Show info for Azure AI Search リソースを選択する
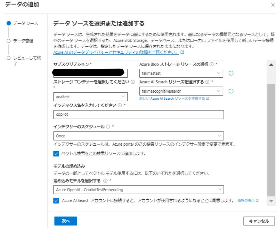This screenshot has height=230, width=277. pyautogui.click(x=208, y=82)
